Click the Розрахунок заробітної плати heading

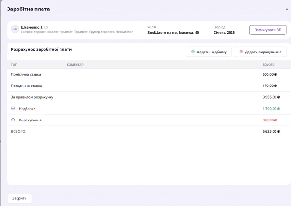point(42,49)
